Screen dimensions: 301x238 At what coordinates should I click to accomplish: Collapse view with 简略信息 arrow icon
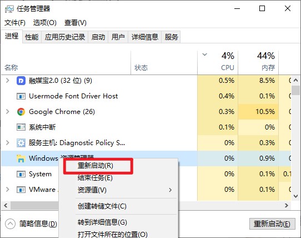(10, 224)
